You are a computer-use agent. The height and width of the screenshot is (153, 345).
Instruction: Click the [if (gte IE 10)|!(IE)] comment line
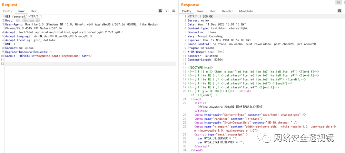point(219,91)
